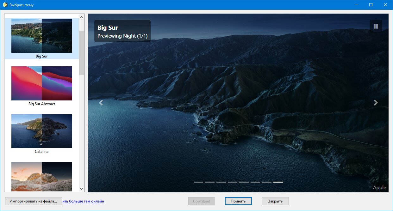Select the partially visible desert rock theme
The height and width of the screenshot is (211, 393).
click(42, 176)
